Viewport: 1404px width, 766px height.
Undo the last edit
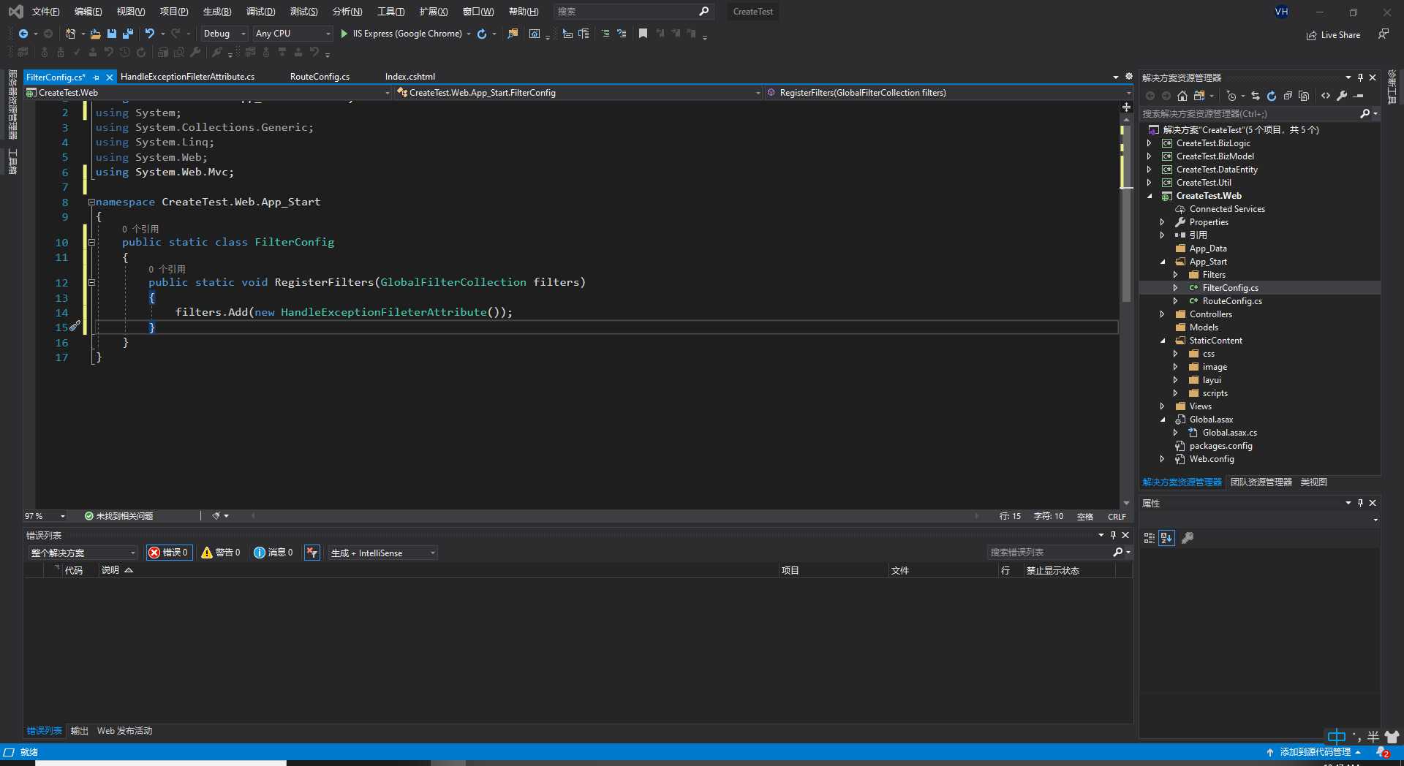click(150, 34)
